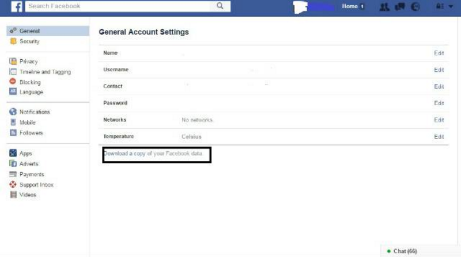
Task: Open Videos settings
Action: point(28,195)
